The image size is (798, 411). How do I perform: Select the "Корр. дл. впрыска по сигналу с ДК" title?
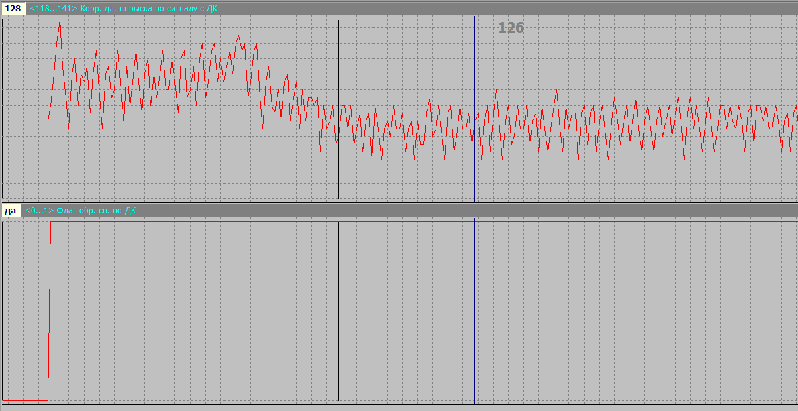[148, 9]
